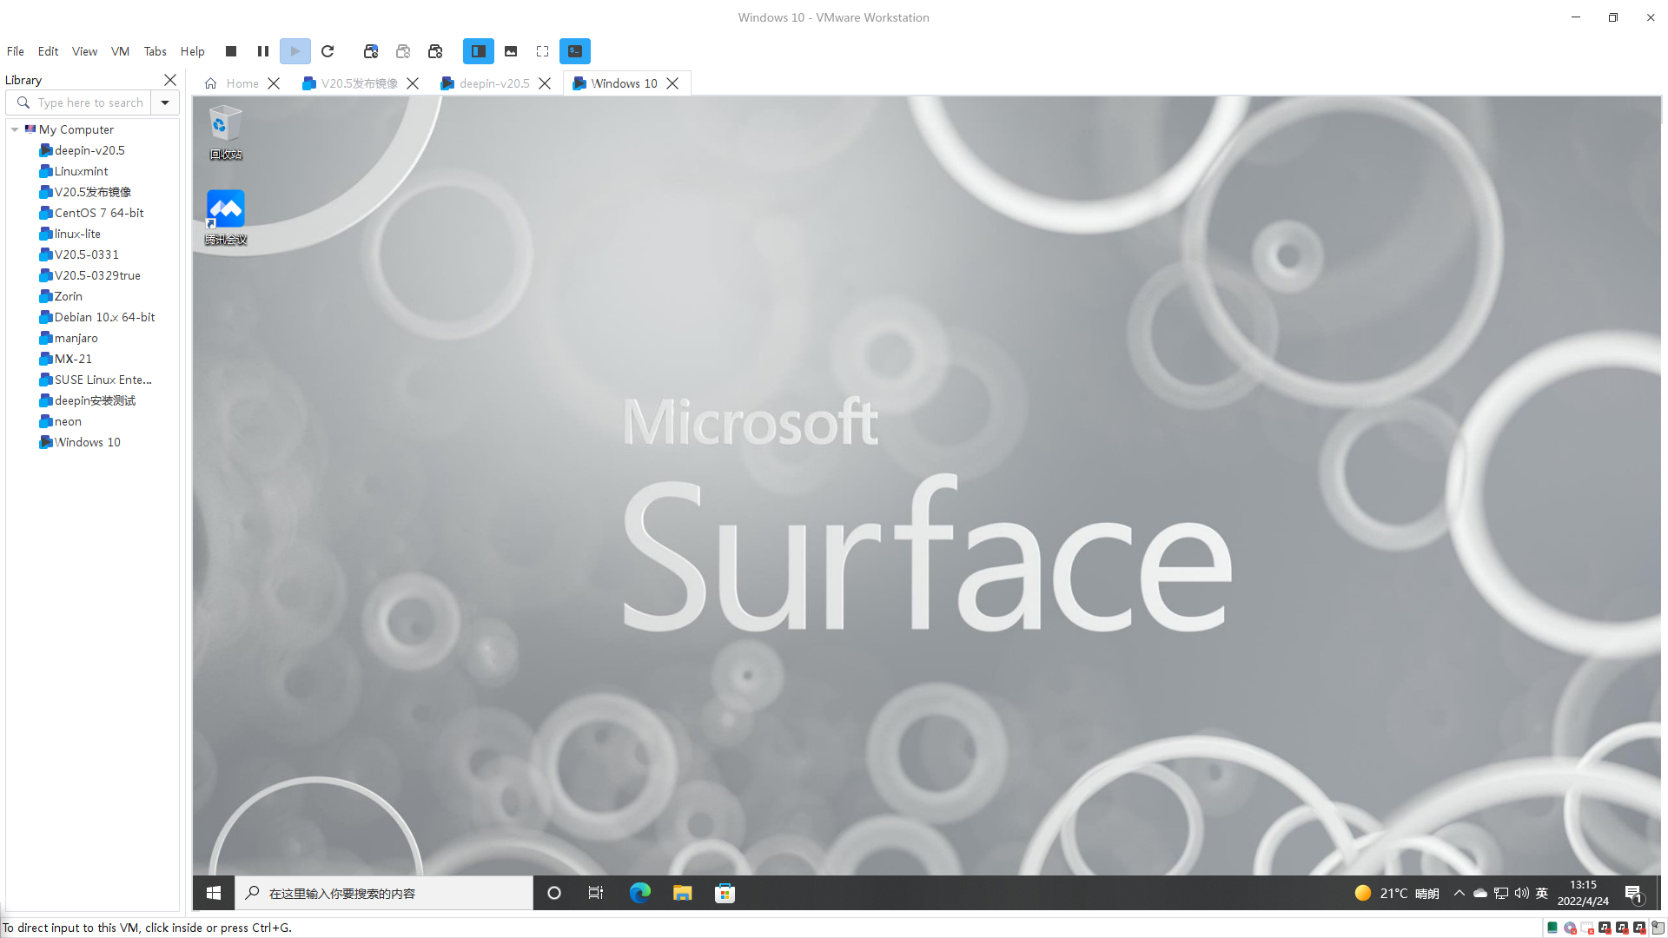Collapse the My Computer tree
The width and height of the screenshot is (1668, 938).
(15, 129)
